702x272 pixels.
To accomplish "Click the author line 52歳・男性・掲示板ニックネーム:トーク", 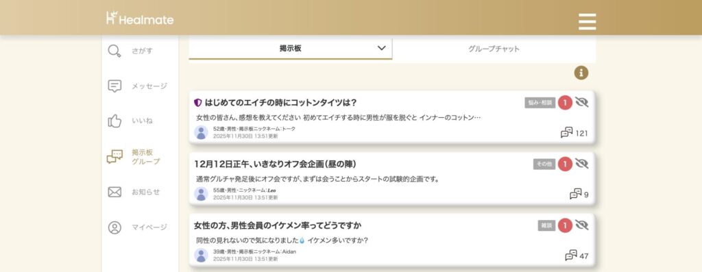I will point(254,129).
